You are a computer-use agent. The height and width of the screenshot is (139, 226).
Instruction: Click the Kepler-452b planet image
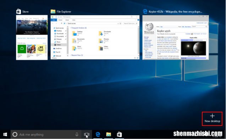pos(193,48)
